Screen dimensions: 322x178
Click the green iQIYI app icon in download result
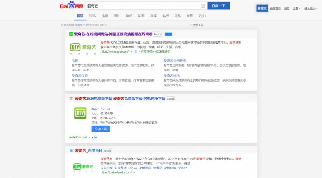80,113
